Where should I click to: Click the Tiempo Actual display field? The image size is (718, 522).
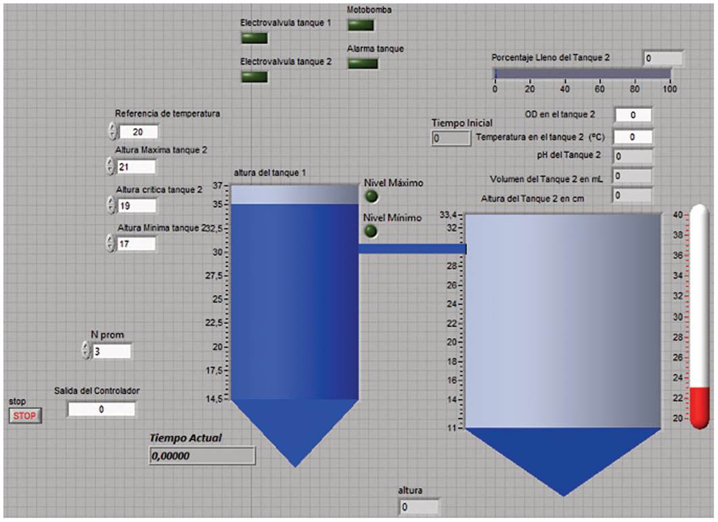[202, 456]
